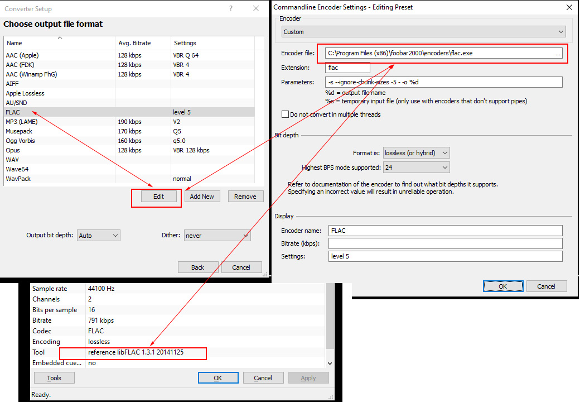Click the Add New preset button

pos(202,197)
